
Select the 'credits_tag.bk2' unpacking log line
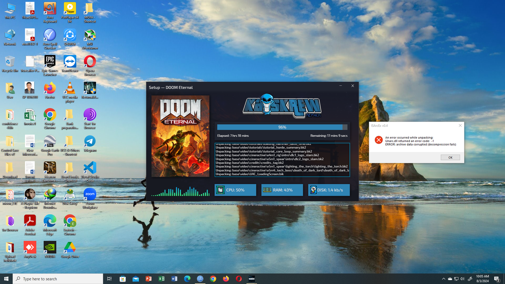tap(250, 163)
